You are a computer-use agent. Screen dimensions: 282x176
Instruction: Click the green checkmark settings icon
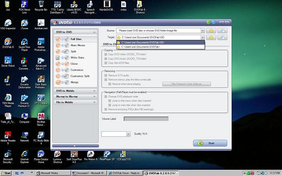[x=208, y=22]
